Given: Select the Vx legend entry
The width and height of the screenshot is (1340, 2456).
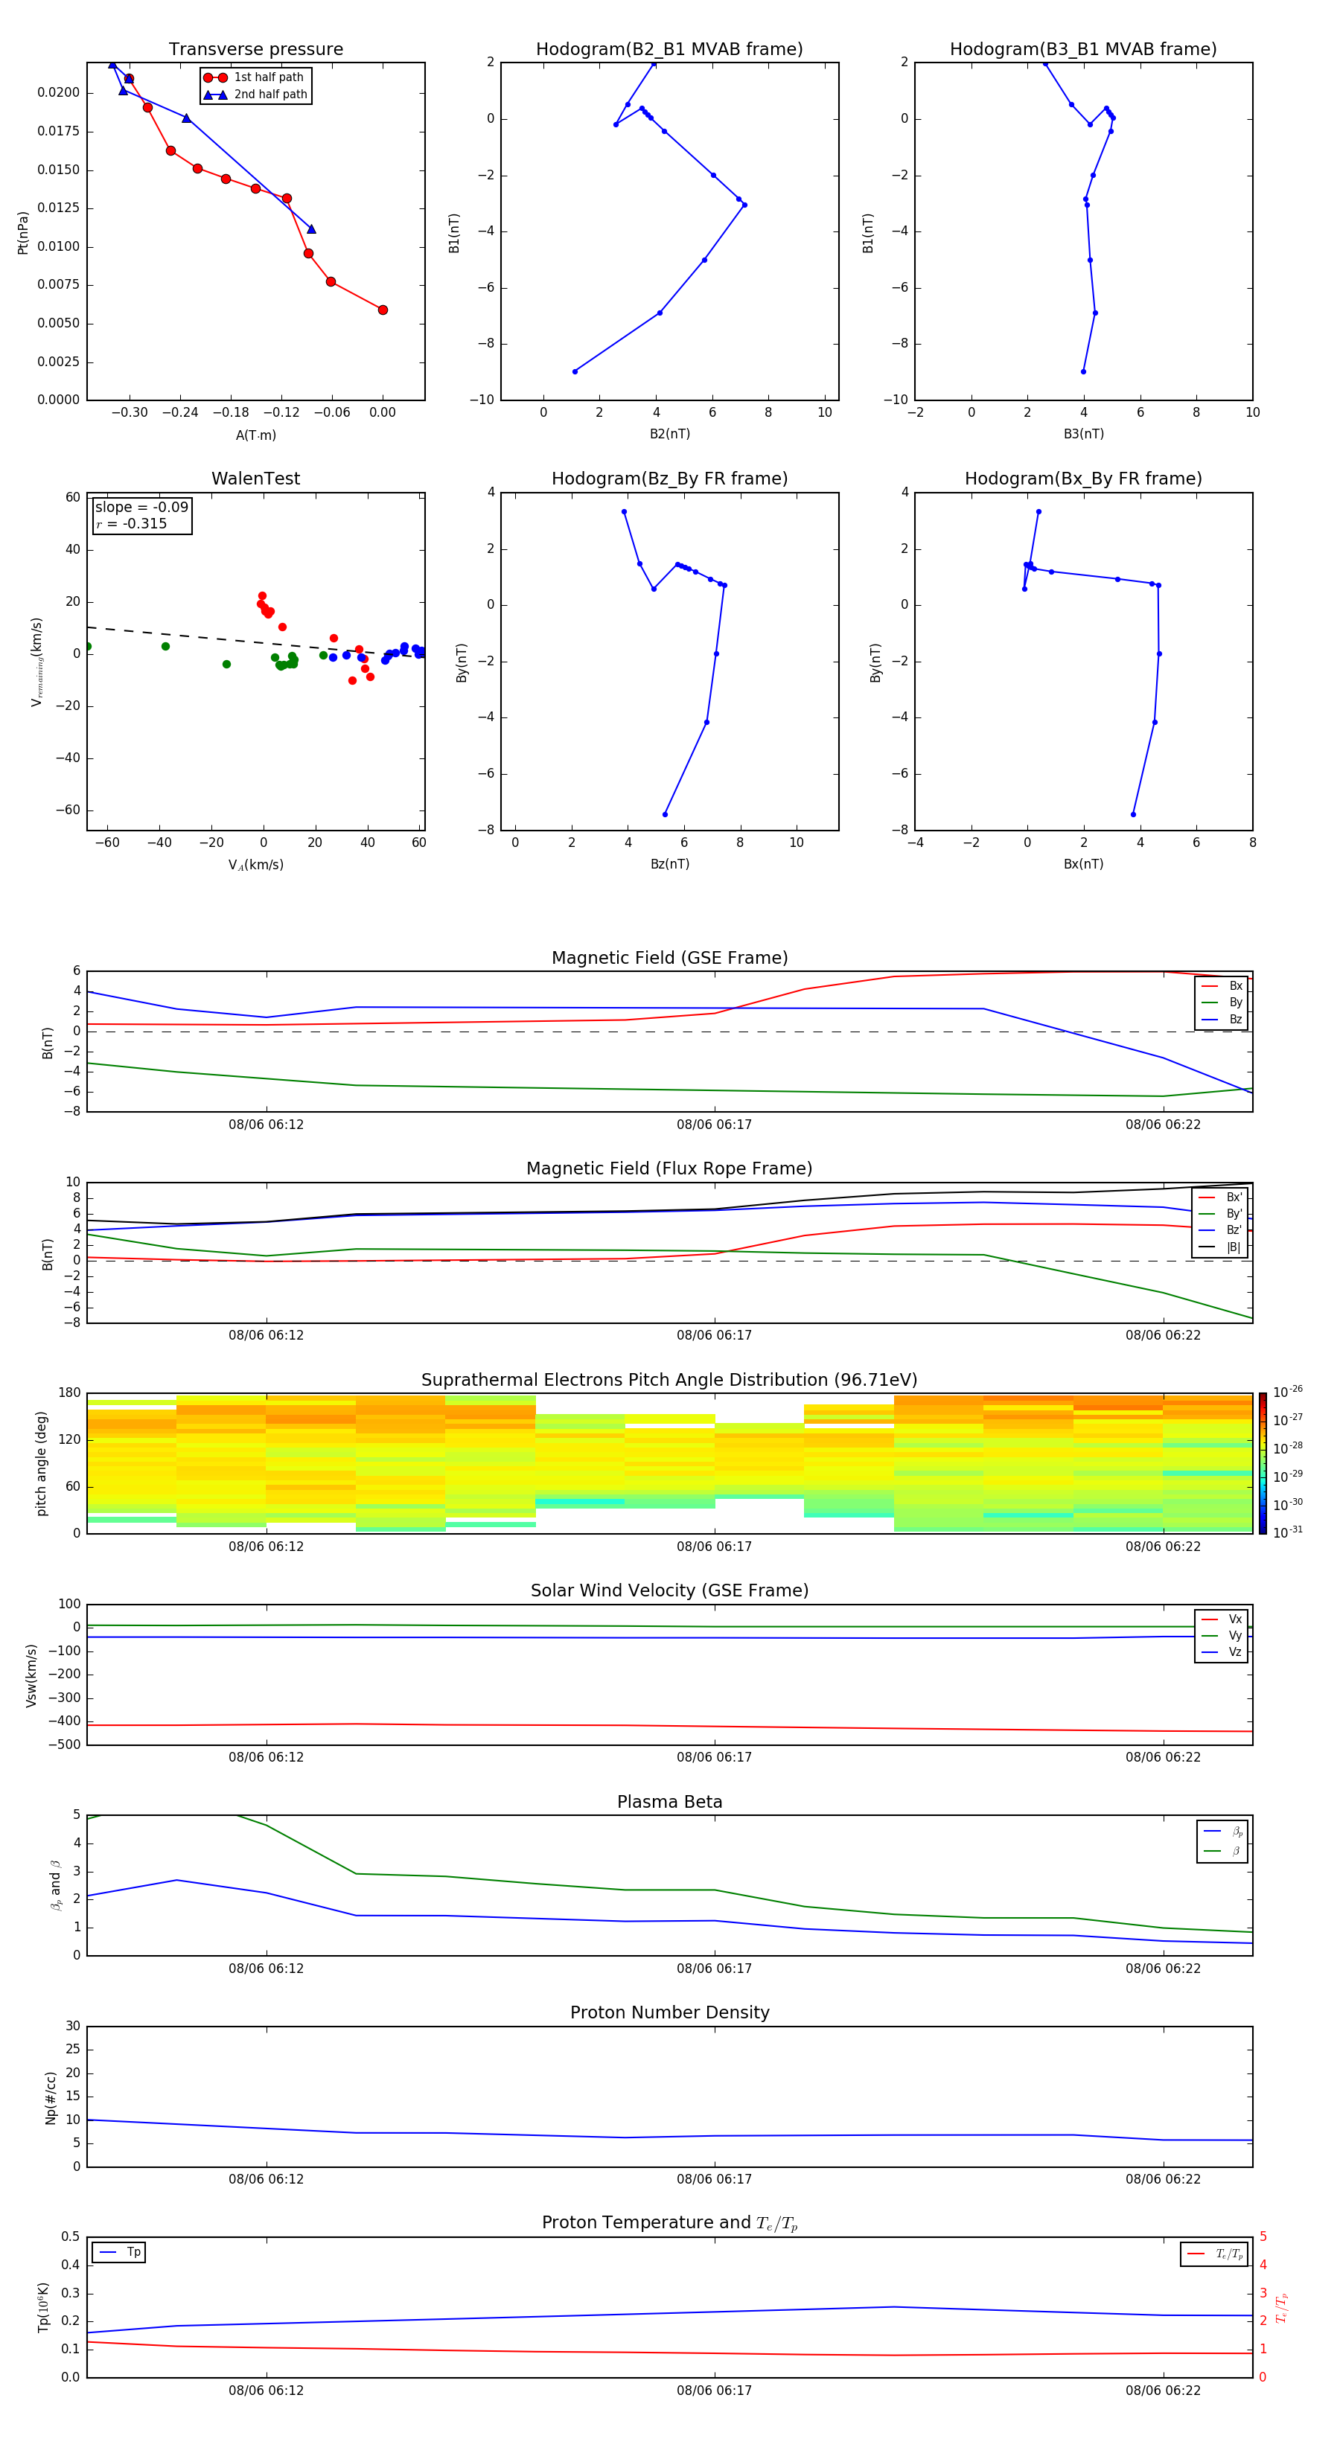Looking at the screenshot, I should [1222, 1619].
